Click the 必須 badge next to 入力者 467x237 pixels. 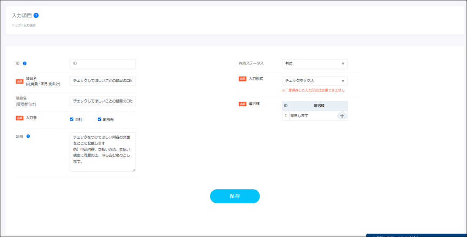point(19,118)
